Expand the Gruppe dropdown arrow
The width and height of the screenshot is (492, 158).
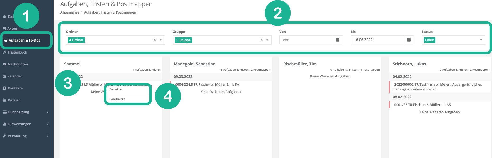267,40
